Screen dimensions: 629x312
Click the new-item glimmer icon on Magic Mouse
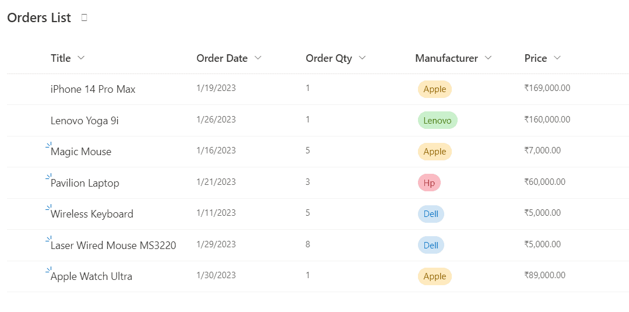point(49,145)
